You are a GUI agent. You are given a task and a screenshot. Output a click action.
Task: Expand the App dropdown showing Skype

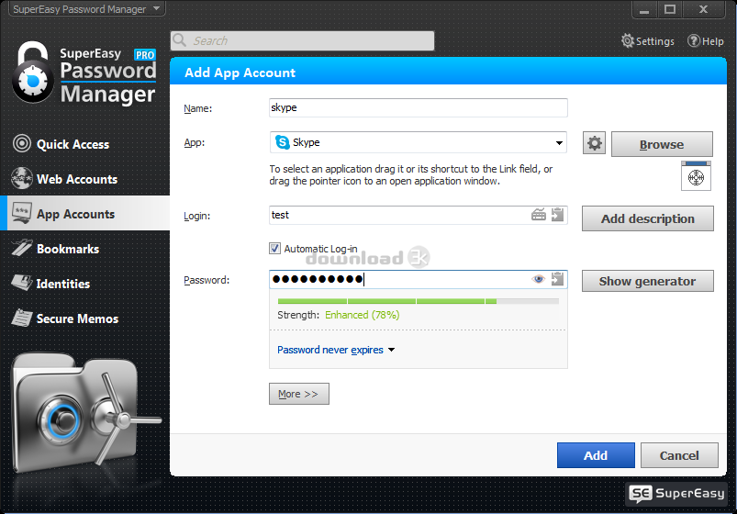tap(559, 143)
